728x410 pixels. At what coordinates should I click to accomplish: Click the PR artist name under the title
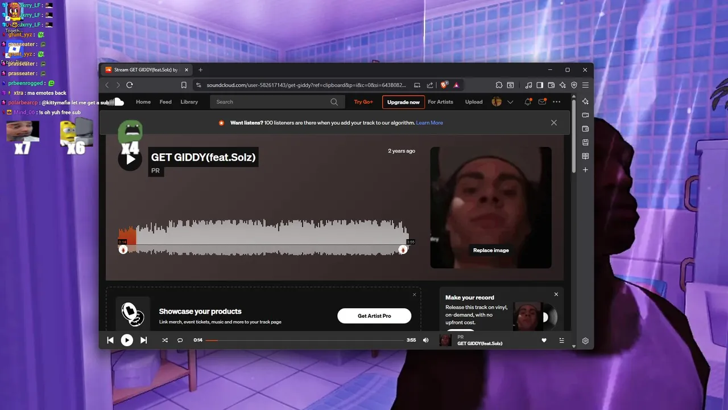(x=156, y=171)
